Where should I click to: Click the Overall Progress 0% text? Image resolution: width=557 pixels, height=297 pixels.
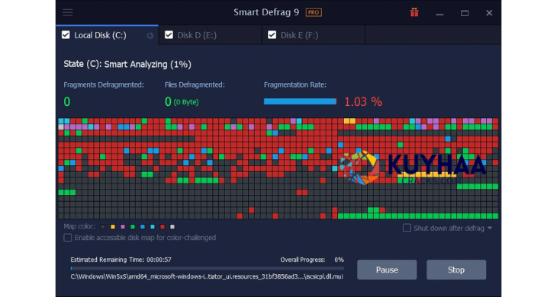(x=312, y=260)
